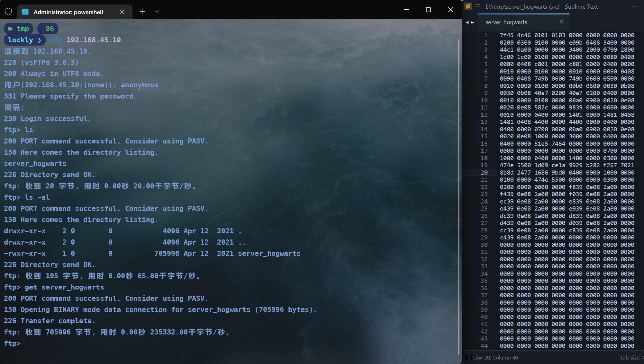Click 'ftp> get server_hogwarts' command line

(54, 287)
